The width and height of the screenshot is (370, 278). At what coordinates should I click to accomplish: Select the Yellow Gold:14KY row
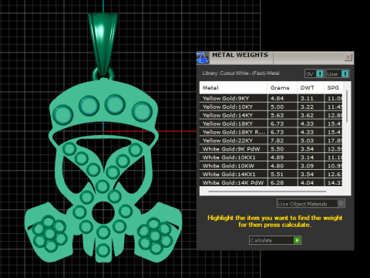pos(271,115)
